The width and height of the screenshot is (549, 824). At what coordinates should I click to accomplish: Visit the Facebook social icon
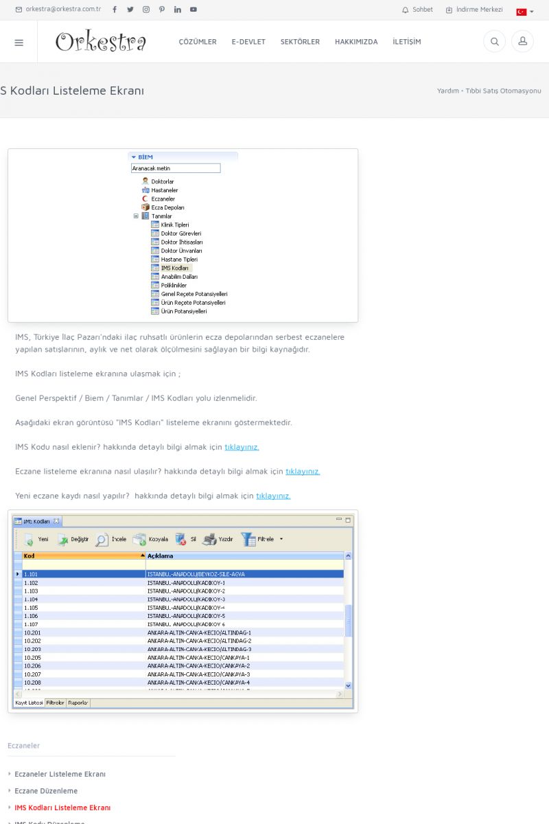[115, 10]
